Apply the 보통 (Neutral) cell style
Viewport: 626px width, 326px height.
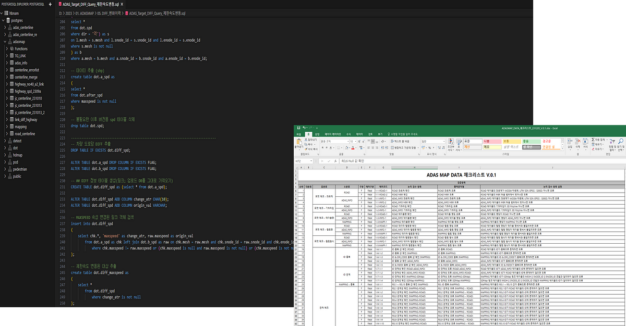coord(512,141)
